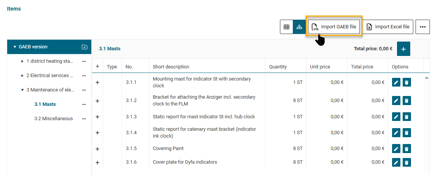Image resolution: width=436 pixels, height=175 pixels.
Task: Select 3.2 Miscellaneous in tree
Action: (53, 118)
